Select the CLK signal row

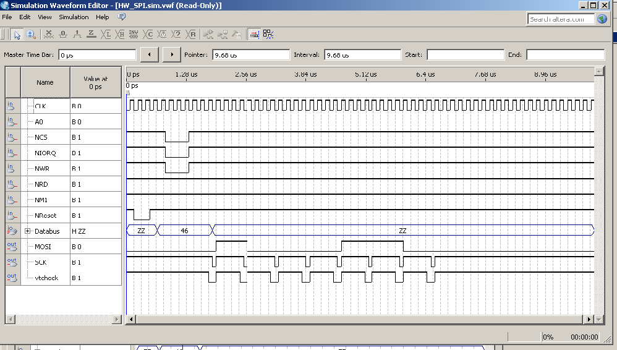point(63,106)
